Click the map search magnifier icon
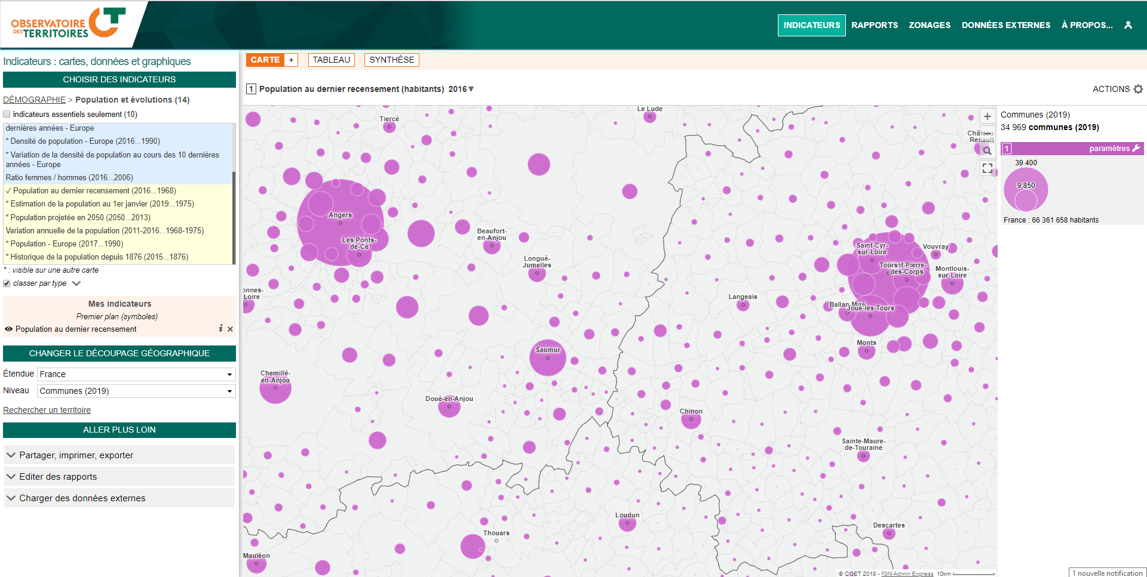1147x577 pixels. pyautogui.click(x=987, y=151)
